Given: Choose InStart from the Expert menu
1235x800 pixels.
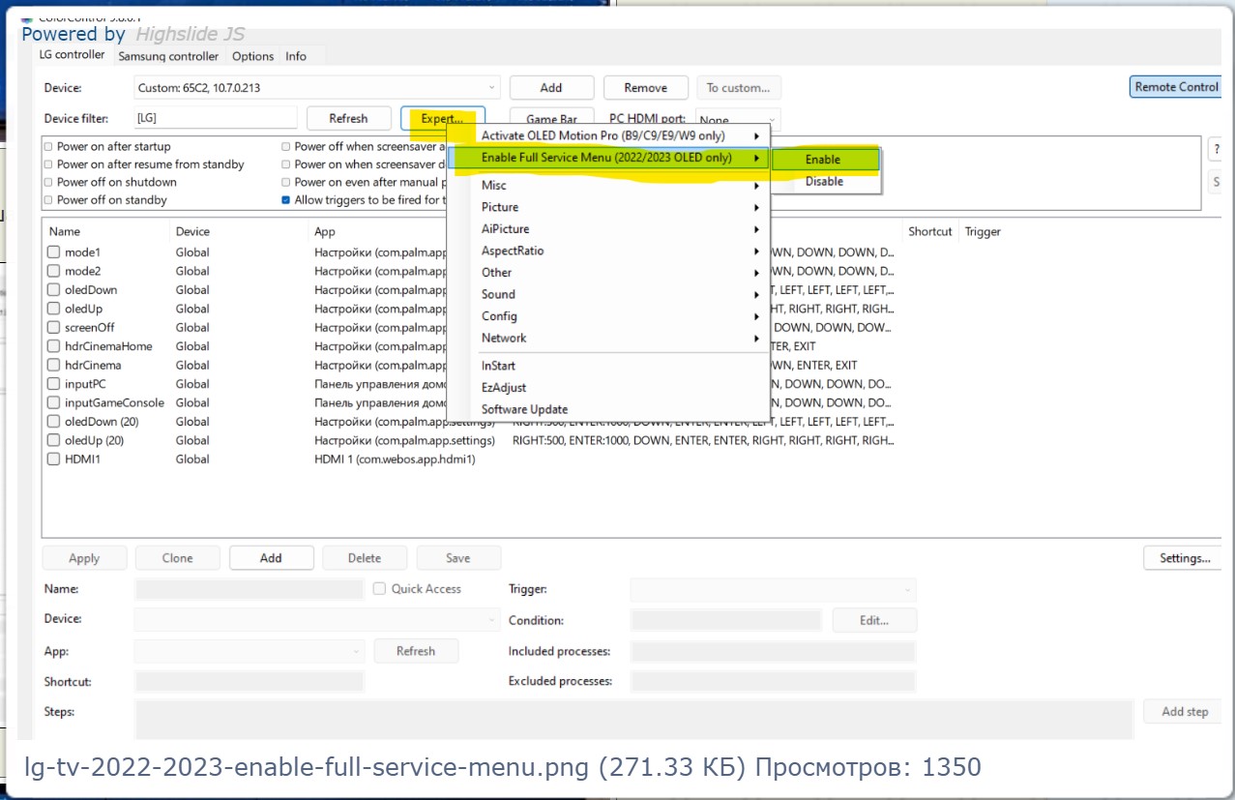Looking at the screenshot, I should click(499, 366).
